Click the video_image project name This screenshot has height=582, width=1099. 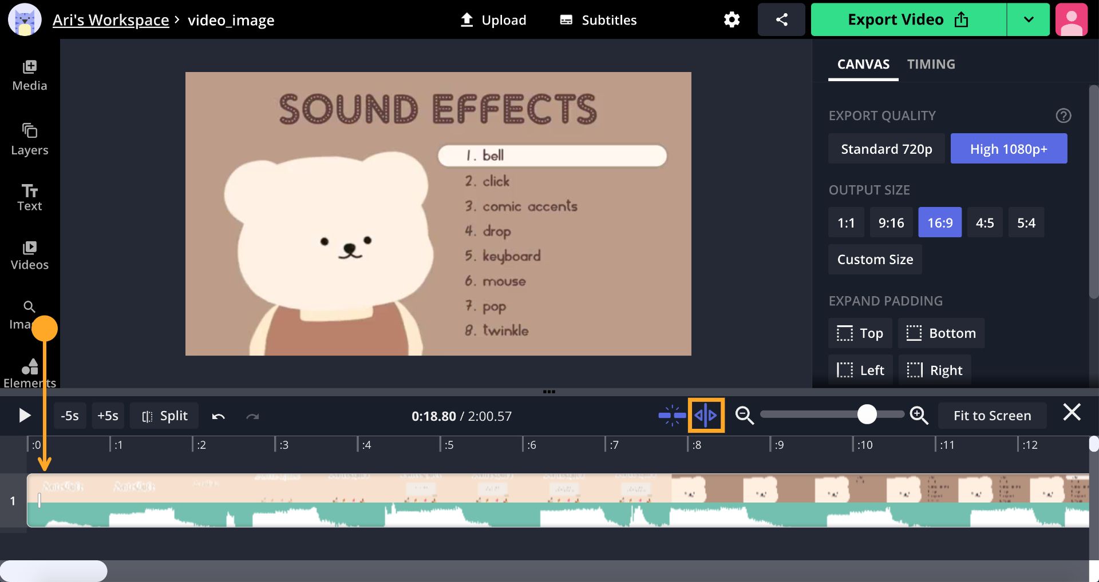(x=231, y=20)
